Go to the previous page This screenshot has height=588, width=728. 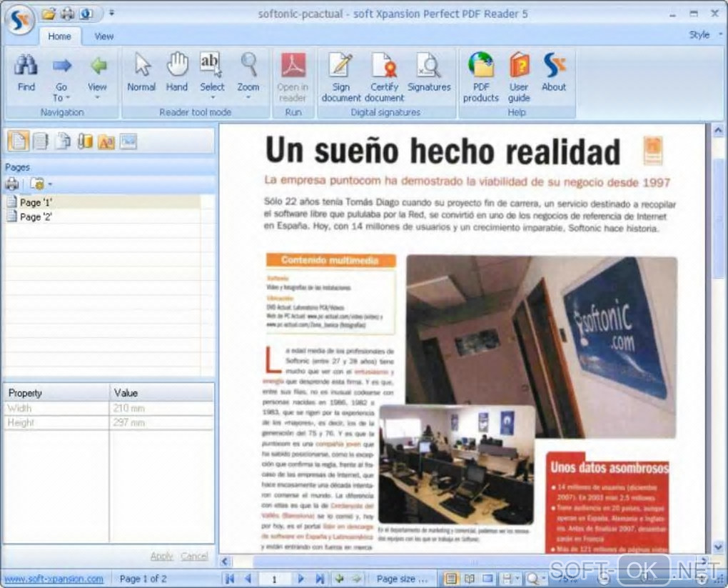tap(248, 579)
